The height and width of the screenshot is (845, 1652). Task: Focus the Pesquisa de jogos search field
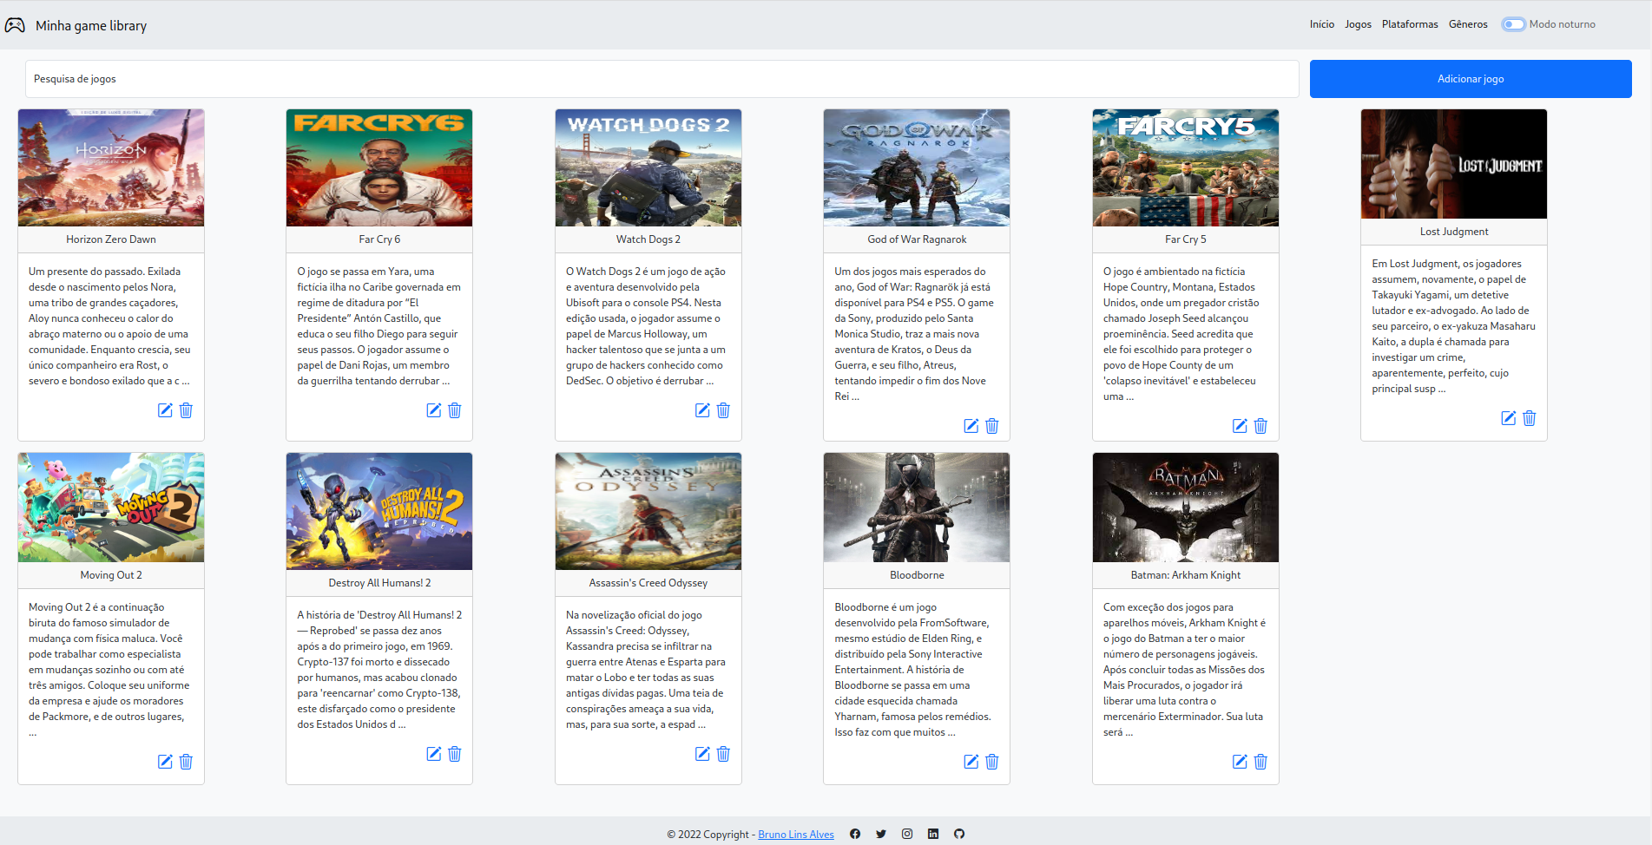click(662, 79)
